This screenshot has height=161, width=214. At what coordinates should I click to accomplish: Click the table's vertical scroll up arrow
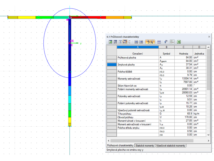click(x=208, y=47)
